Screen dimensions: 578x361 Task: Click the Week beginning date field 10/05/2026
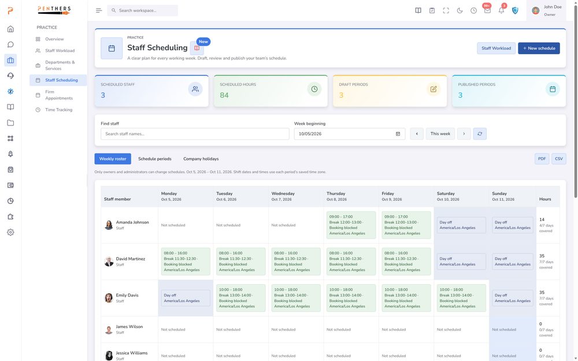point(350,134)
